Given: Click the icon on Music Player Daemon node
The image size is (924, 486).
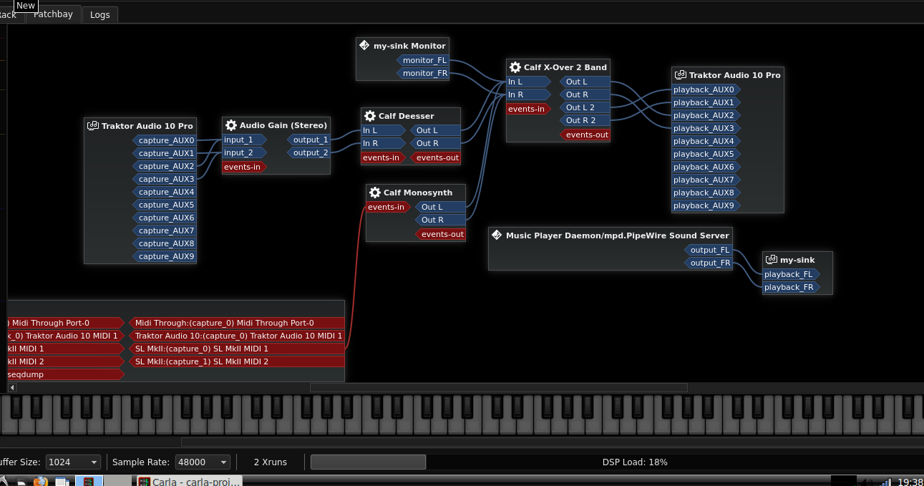Looking at the screenshot, I should click(x=495, y=234).
